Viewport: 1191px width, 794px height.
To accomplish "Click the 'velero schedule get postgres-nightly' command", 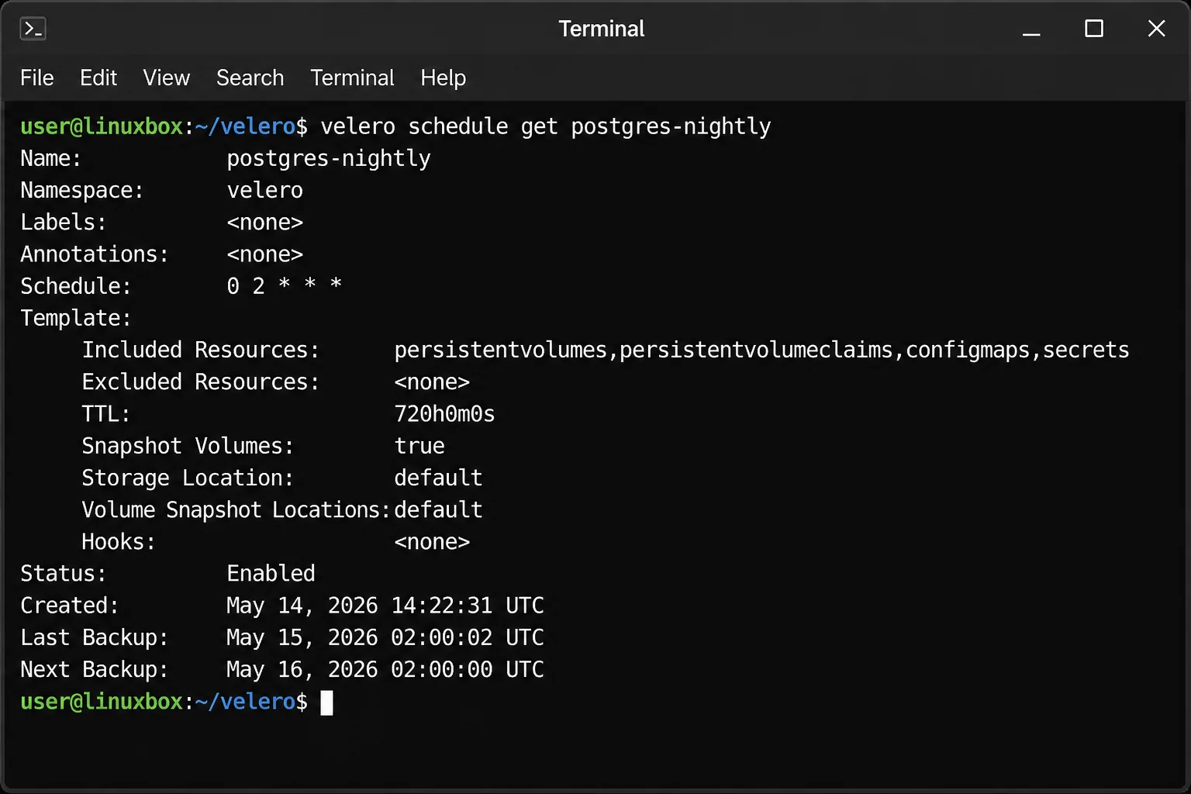I will [546, 126].
